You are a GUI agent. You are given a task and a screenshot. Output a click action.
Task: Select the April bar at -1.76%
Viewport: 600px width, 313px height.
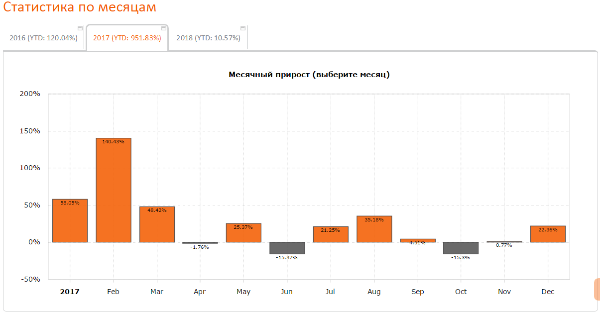click(200, 243)
